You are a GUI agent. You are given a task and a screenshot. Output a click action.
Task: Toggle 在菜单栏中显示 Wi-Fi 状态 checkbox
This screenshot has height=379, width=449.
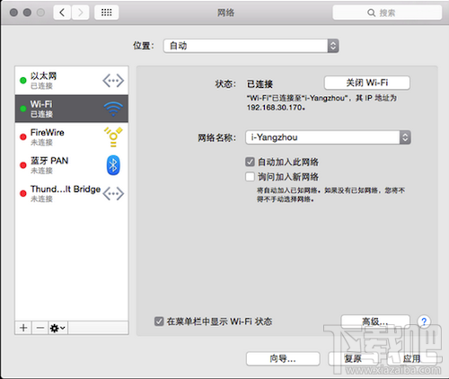click(x=159, y=322)
